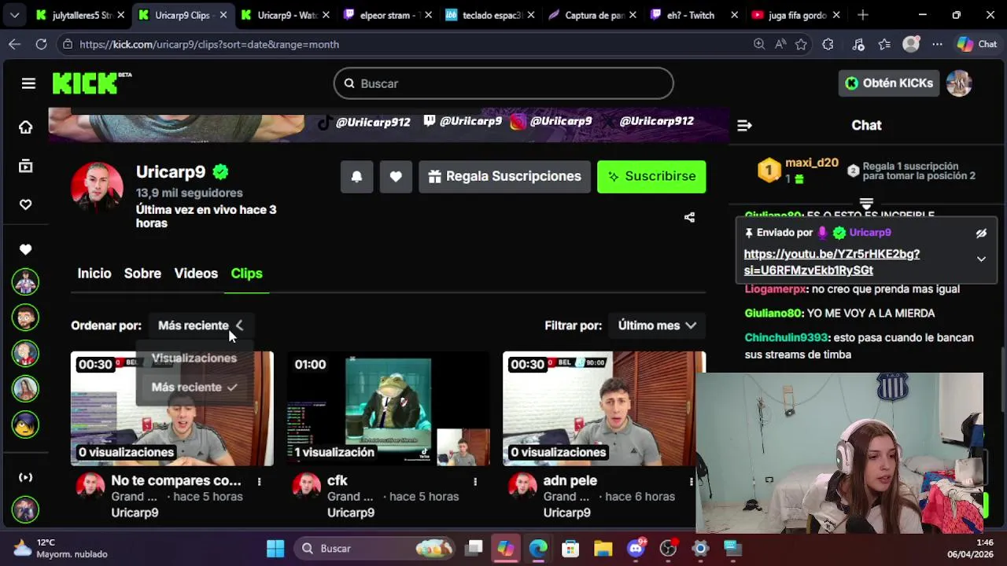Follow Uricarp9 with the heart button
The width and height of the screenshot is (1007, 566).
point(396,177)
